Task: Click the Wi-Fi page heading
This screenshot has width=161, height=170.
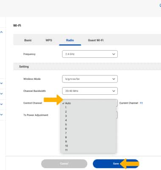Action: click(17, 25)
